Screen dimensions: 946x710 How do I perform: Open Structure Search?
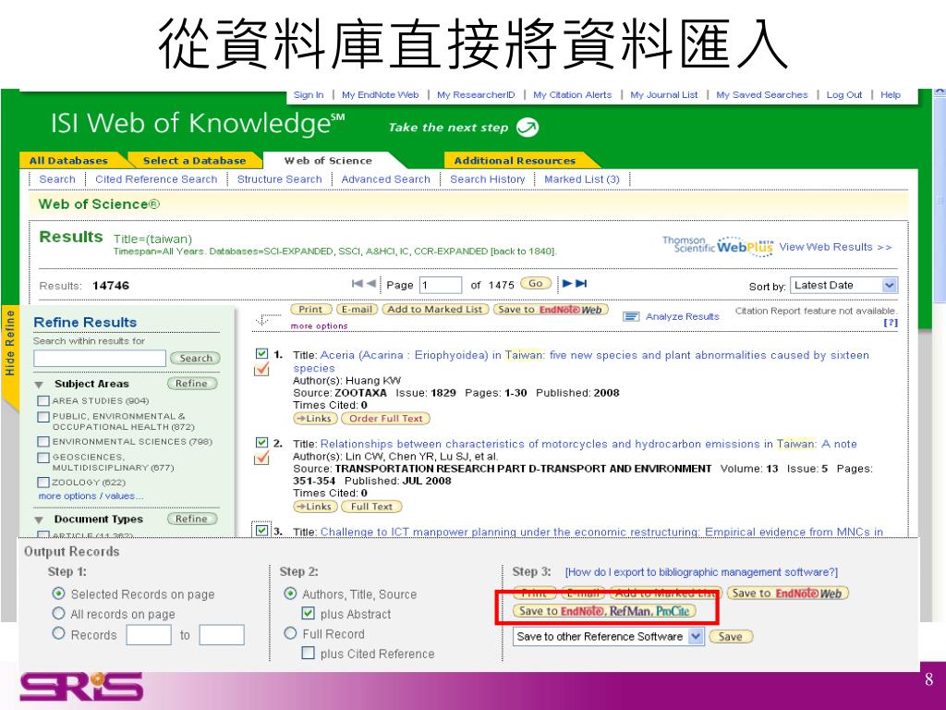(x=279, y=179)
